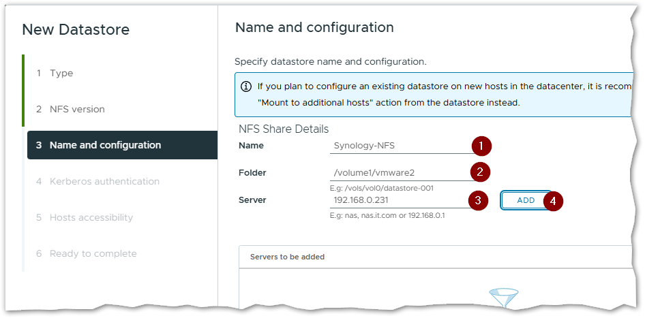This screenshot has height=318, width=645.
Task: Go to step 1 Type
Action: pyautogui.click(x=61, y=73)
